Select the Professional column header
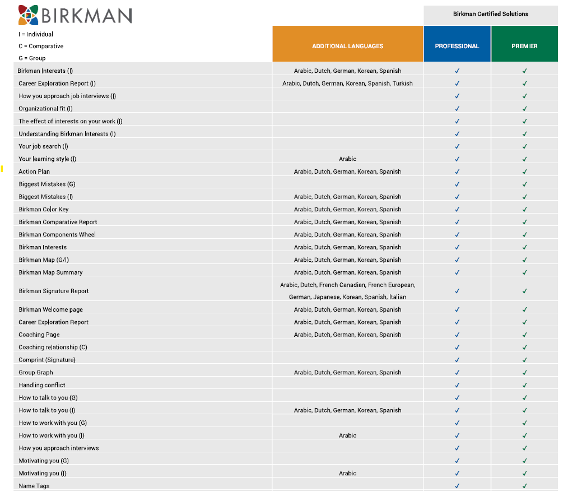 click(x=457, y=44)
